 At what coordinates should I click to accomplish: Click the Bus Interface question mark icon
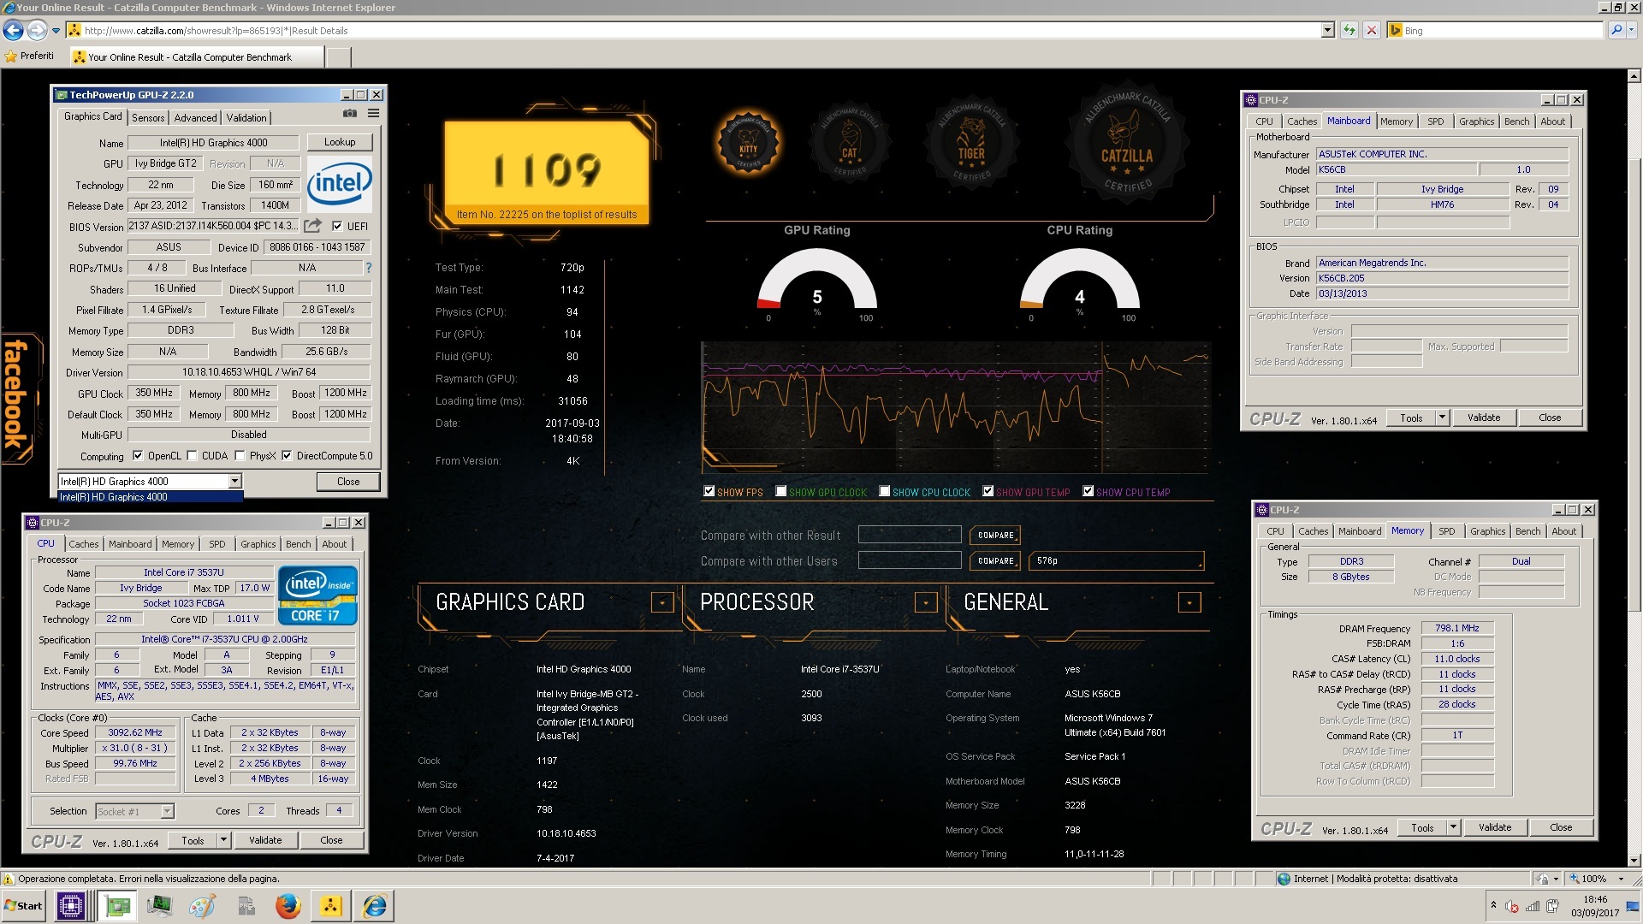click(369, 268)
